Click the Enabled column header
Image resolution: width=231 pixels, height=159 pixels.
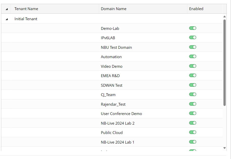coord(196,9)
